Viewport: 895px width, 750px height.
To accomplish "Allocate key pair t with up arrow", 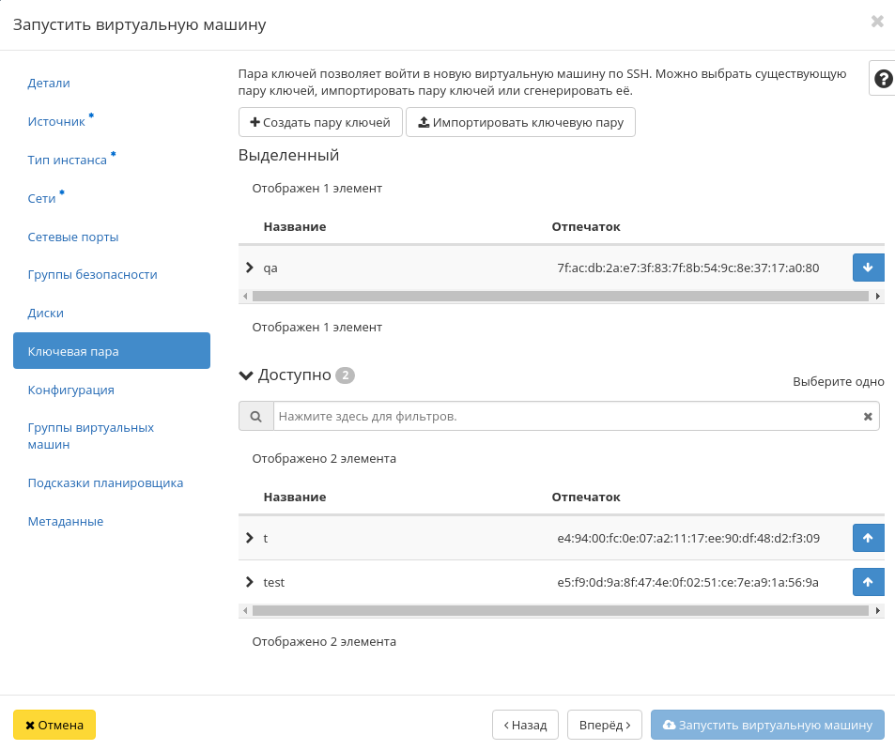I will click(868, 538).
